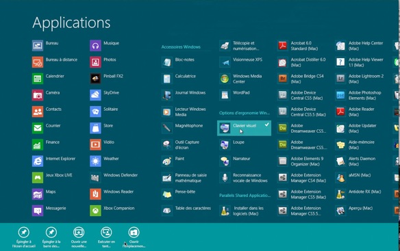Screen dimensions: 400x251
Task: Click Épingler à l'écran d'accueil
Action: pyautogui.click(x=24, y=237)
